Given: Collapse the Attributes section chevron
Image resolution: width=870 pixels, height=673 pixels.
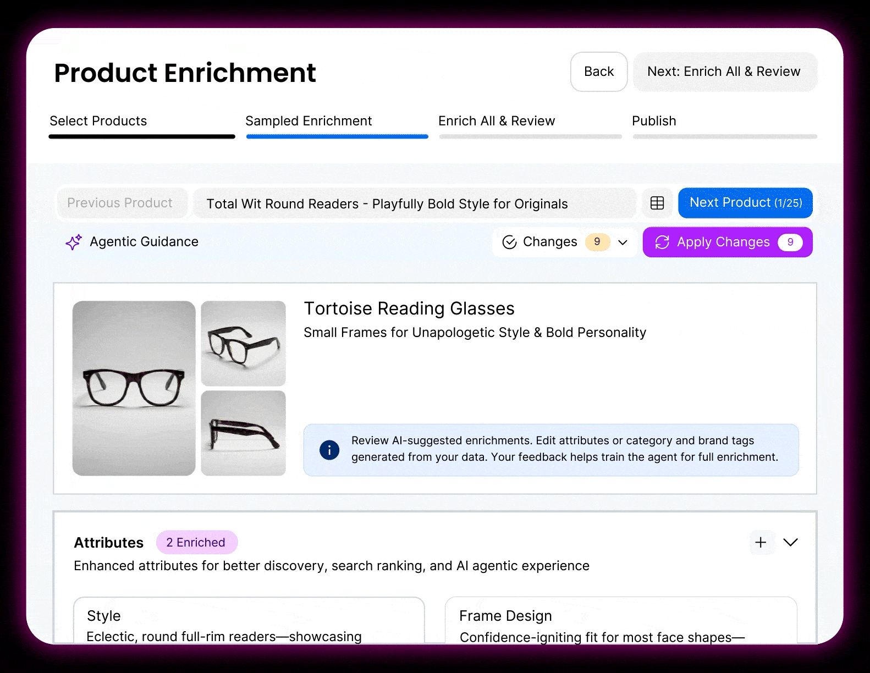Looking at the screenshot, I should (790, 543).
